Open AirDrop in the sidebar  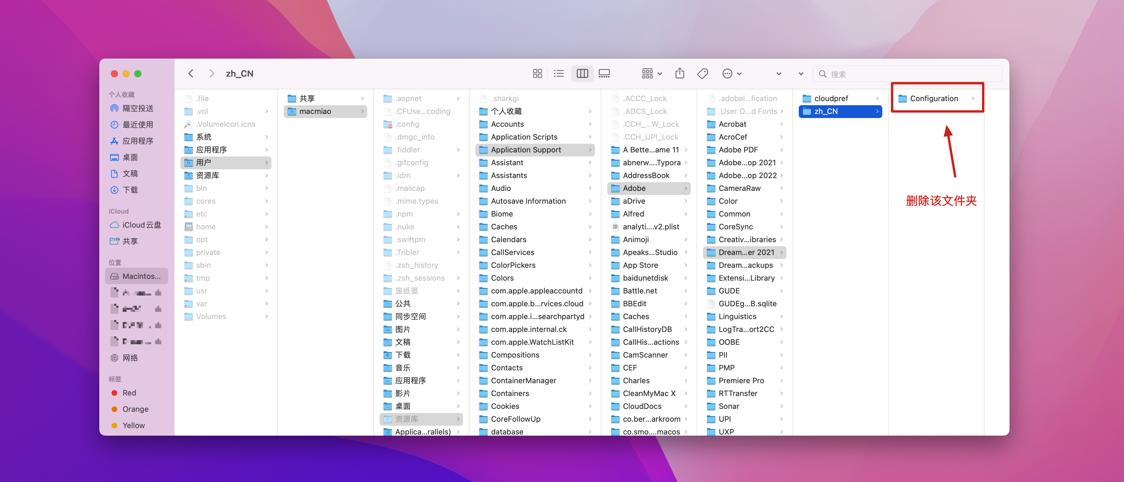click(x=138, y=108)
